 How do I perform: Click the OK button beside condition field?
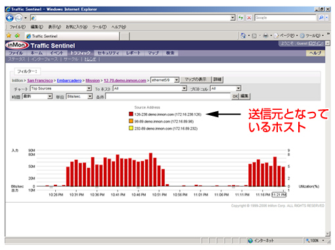coord(235,97)
